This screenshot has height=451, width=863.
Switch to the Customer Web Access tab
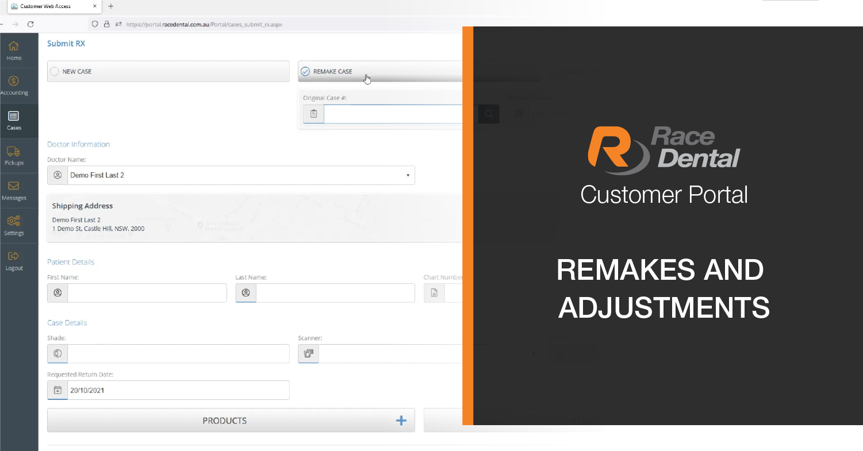click(53, 6)
